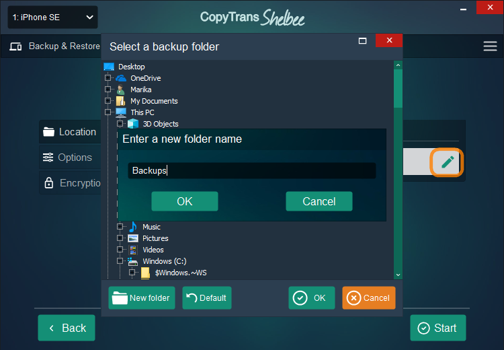
Task: Click the Back button
Action: [67, 328]
